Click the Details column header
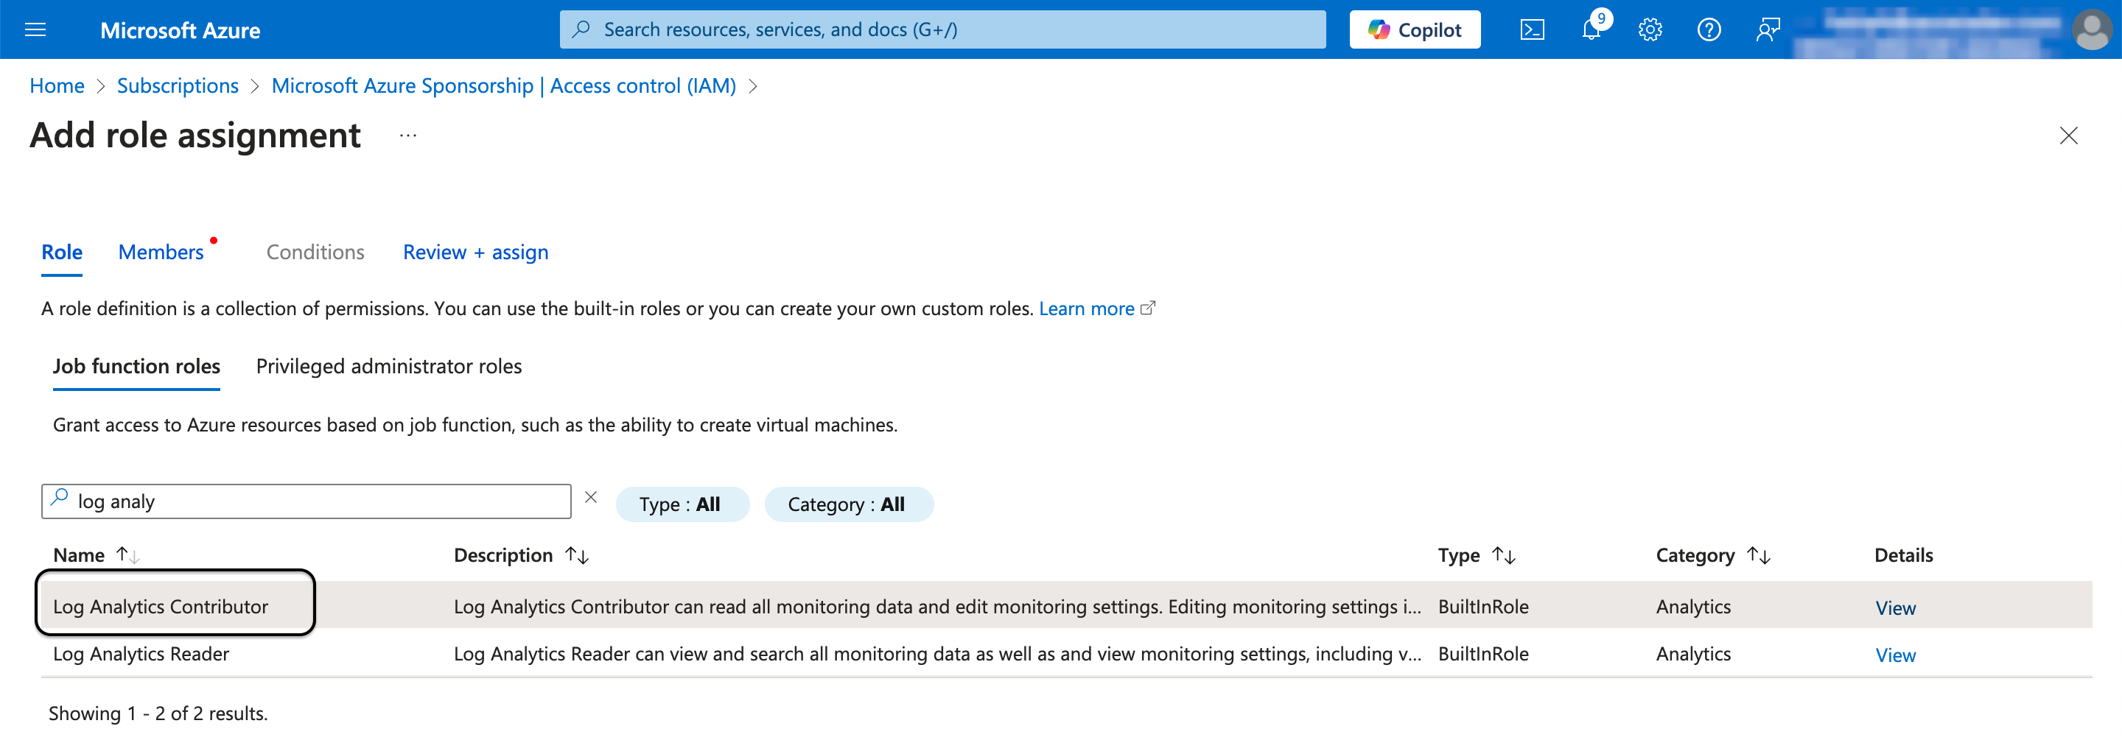 coord(1903,556)
